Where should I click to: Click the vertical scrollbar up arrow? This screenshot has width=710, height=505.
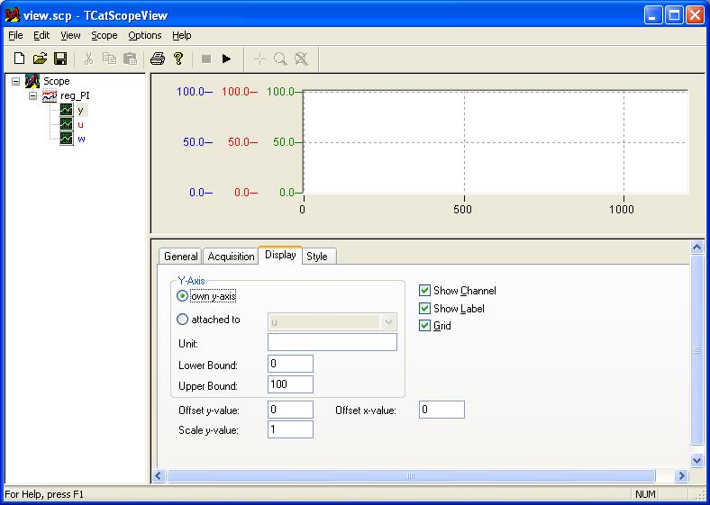696,247
